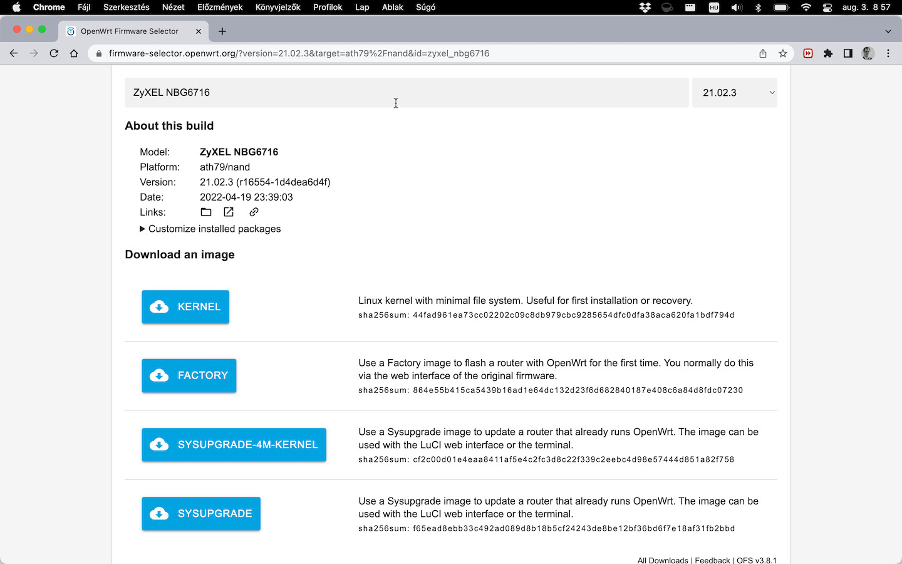Open the tab search chevron in tab strip
The width and height of the screenshot is (902, 564).
pos(888,31)
